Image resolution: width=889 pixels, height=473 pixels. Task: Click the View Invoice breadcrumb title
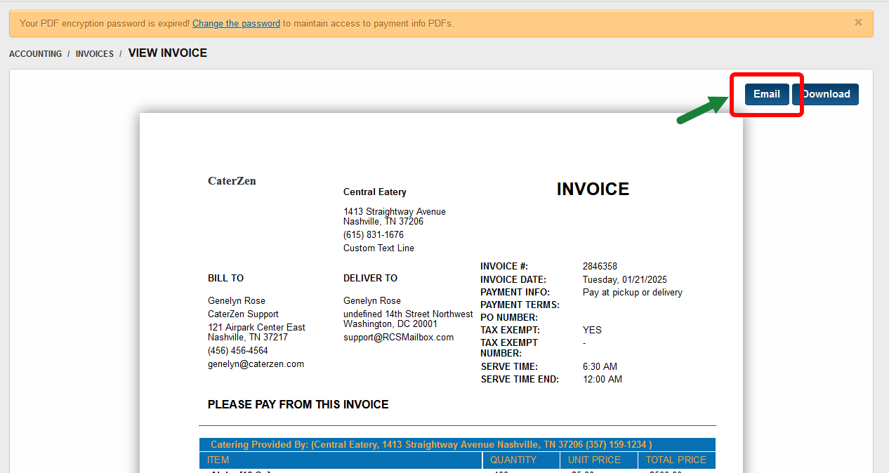[x=168, y=53]
